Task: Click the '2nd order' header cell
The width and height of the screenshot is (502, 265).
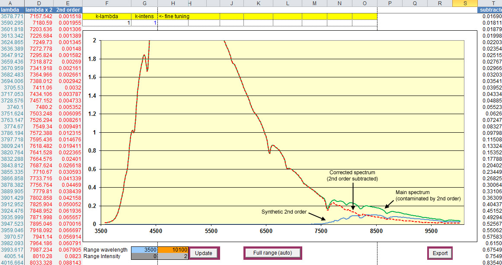Action: [67, 10]
